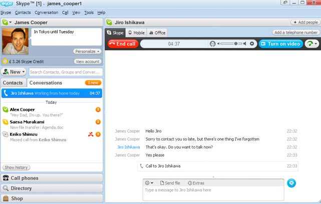Viewport: 321px width, 204px height.
Task: Toggle call settings round arrow button
Action: pos(252,44)
